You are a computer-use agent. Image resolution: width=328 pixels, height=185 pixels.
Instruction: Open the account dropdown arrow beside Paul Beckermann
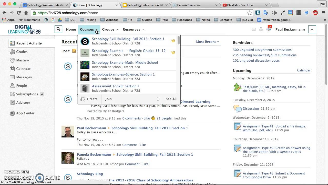coord(312,29)
